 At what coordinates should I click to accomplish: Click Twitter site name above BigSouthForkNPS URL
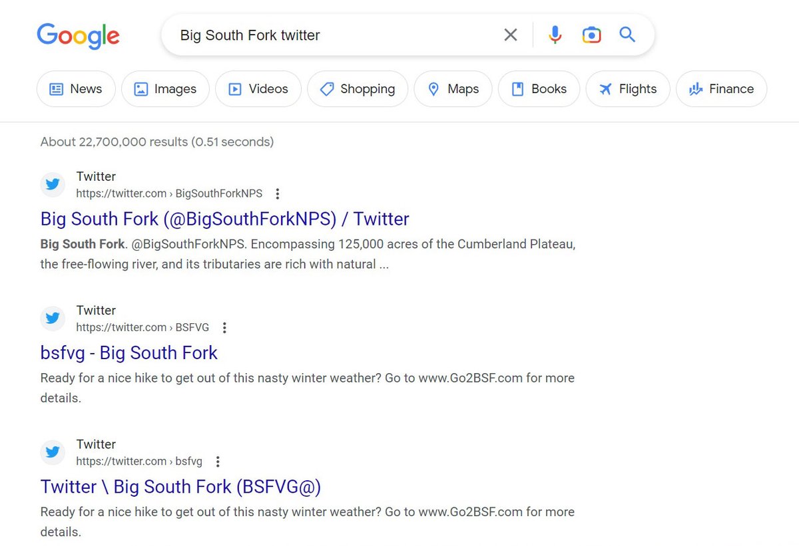coord(96,176)
